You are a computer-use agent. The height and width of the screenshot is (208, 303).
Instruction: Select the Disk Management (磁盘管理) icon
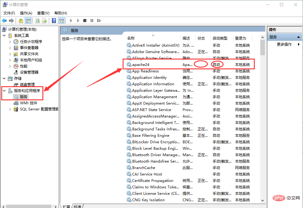16,84
